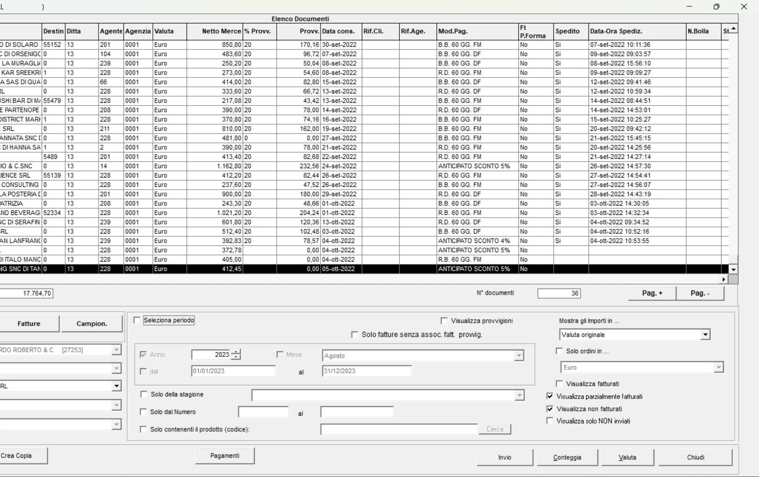Enable the Visualizza fatturati checkbox

point(559,384)
